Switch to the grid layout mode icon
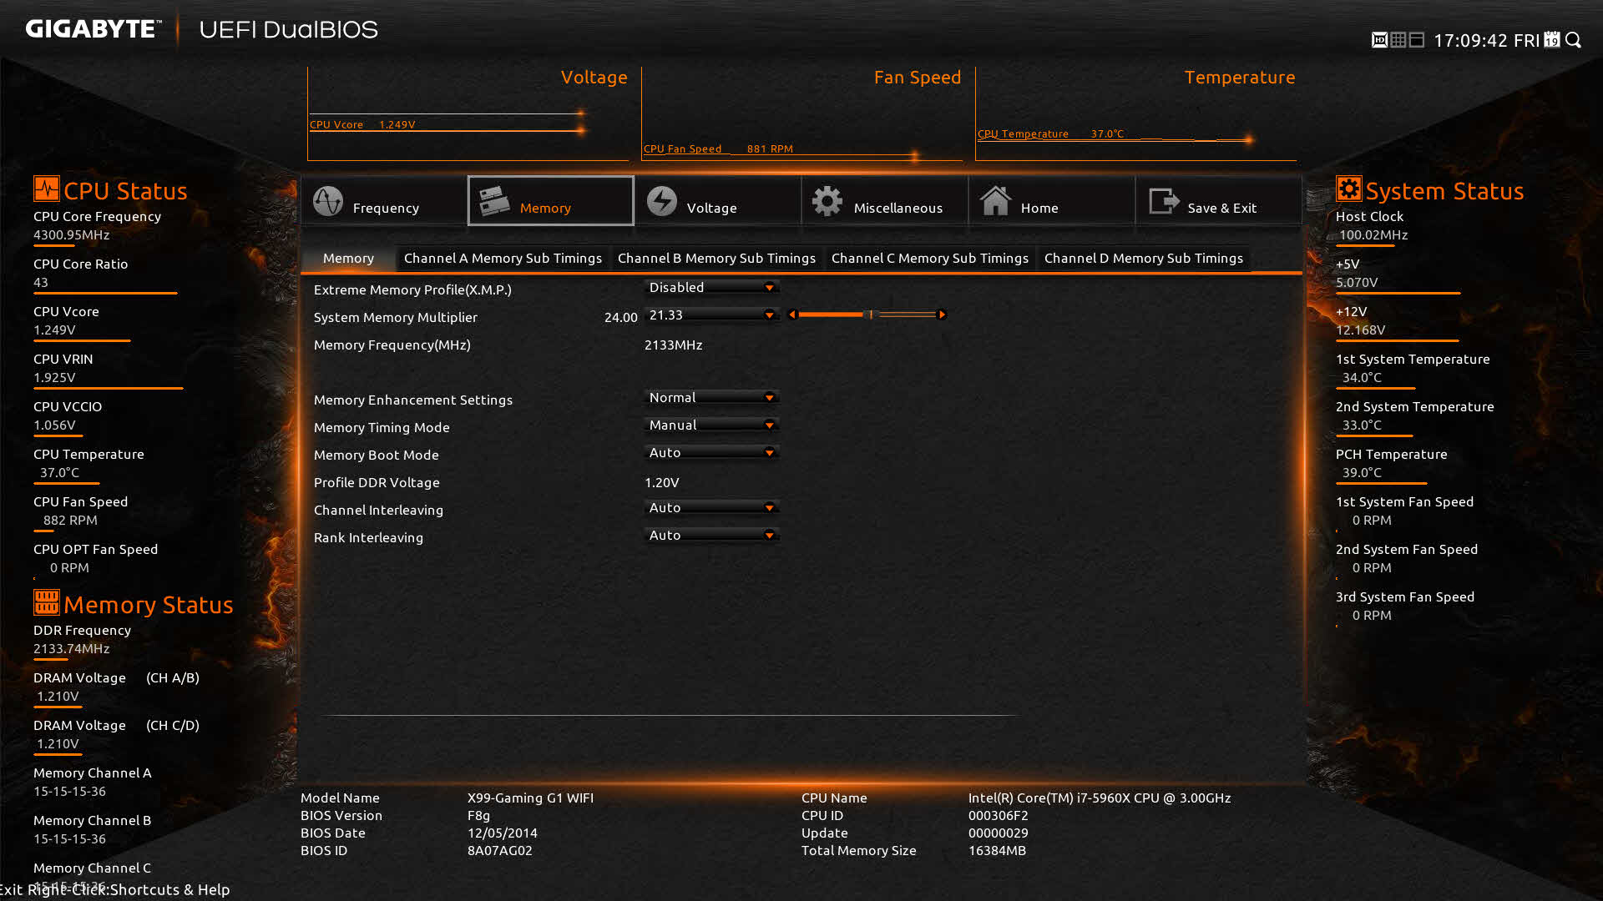The image size is (1603, 901). coord(1398,40)
